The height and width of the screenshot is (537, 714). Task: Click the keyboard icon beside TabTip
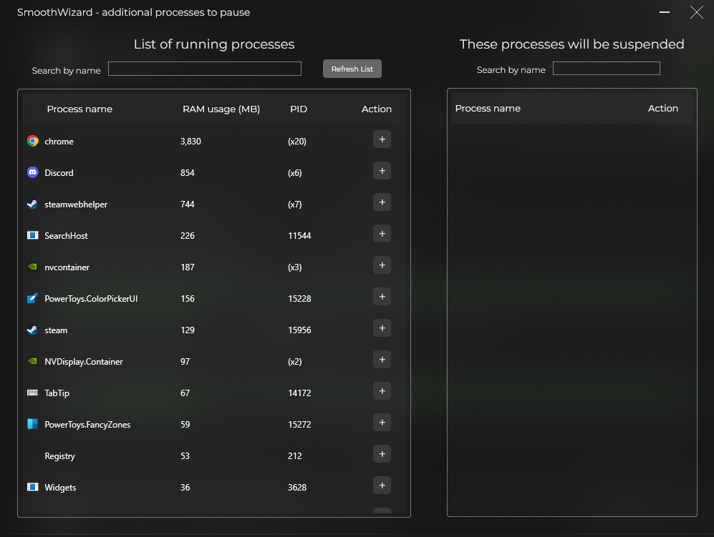pyautogui.click(x=32, y=393)
